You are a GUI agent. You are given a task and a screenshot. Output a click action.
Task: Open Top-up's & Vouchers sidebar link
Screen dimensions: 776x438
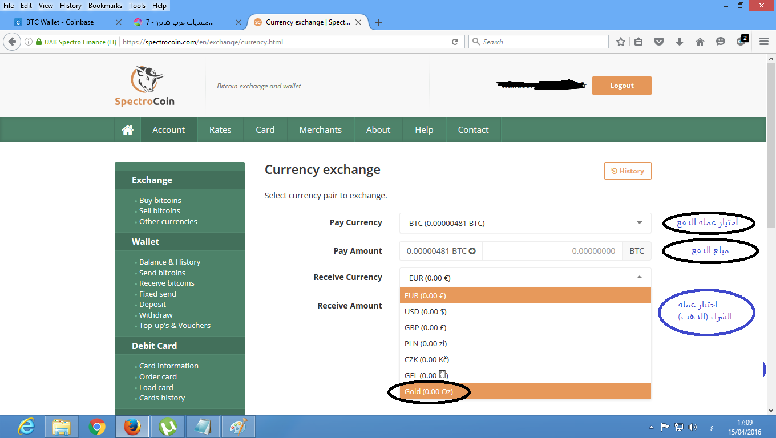pos(175,326)
